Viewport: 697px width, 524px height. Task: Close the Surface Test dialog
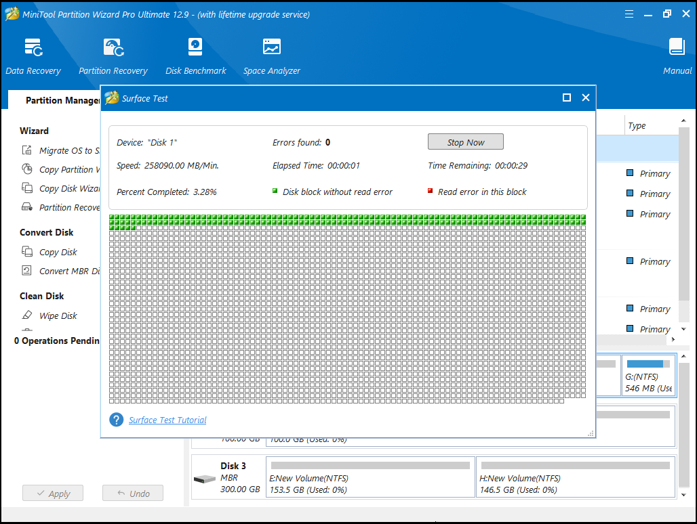pos(586,97)
